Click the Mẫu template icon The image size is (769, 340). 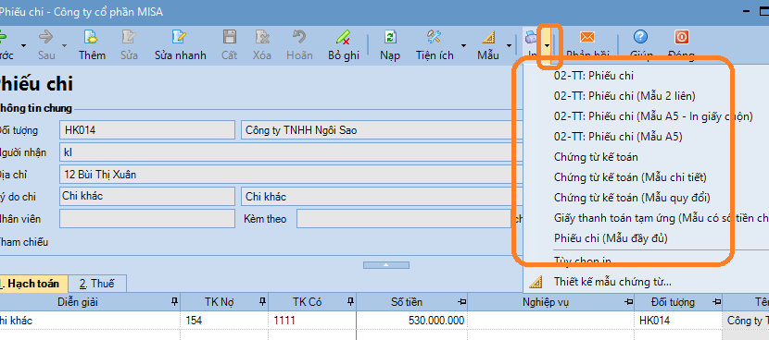click(x=488, y=37)
